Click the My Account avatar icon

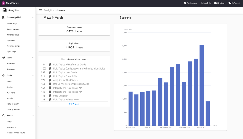[230, 3]
